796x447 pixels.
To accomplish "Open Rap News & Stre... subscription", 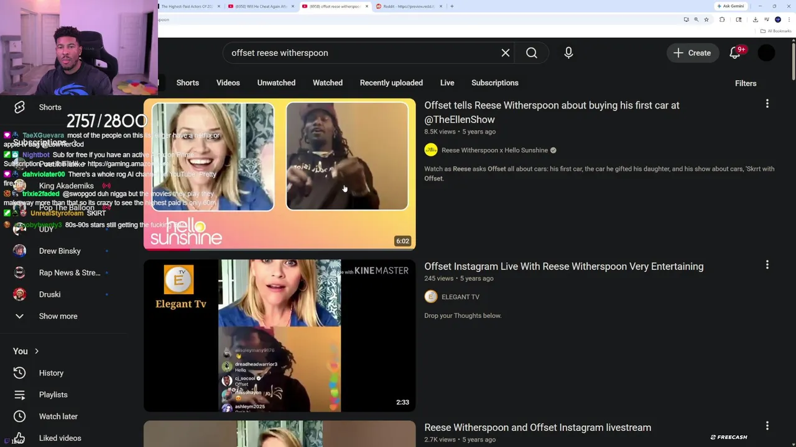I will click(70, 273).
